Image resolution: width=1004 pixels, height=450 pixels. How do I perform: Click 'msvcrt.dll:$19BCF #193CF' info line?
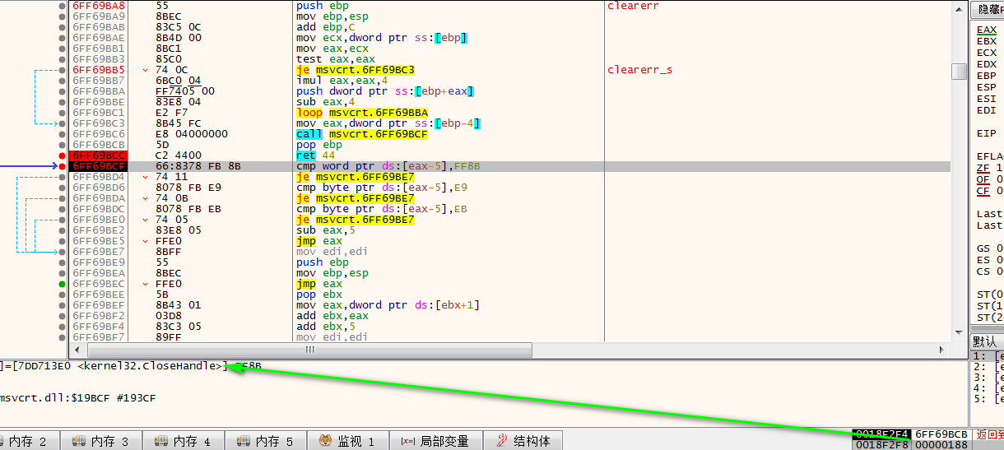[77, 398]
